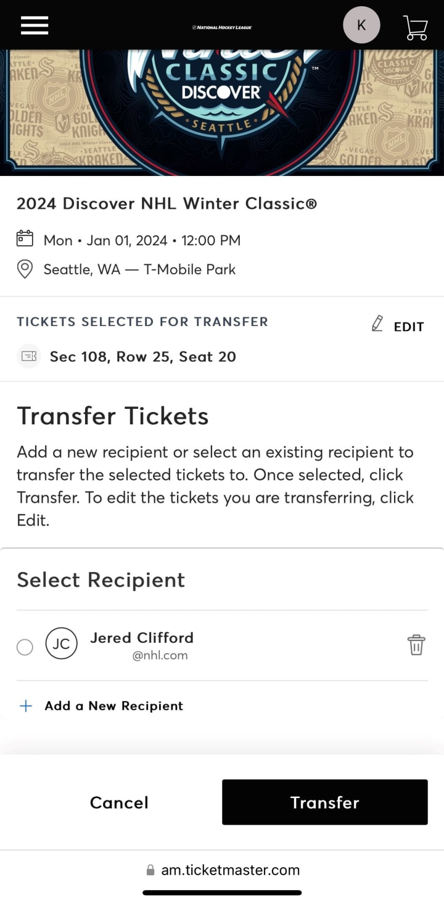
Task: Tap the Winter Classic banner image
Action: [222, 112]
